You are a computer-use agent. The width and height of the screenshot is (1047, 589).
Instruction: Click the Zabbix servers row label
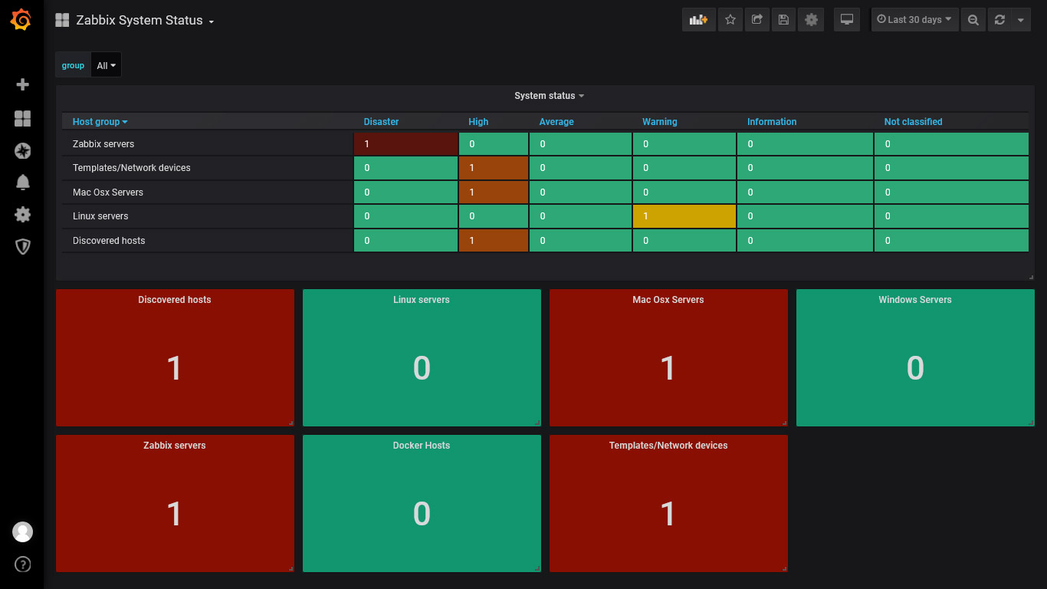pos(103,144)
